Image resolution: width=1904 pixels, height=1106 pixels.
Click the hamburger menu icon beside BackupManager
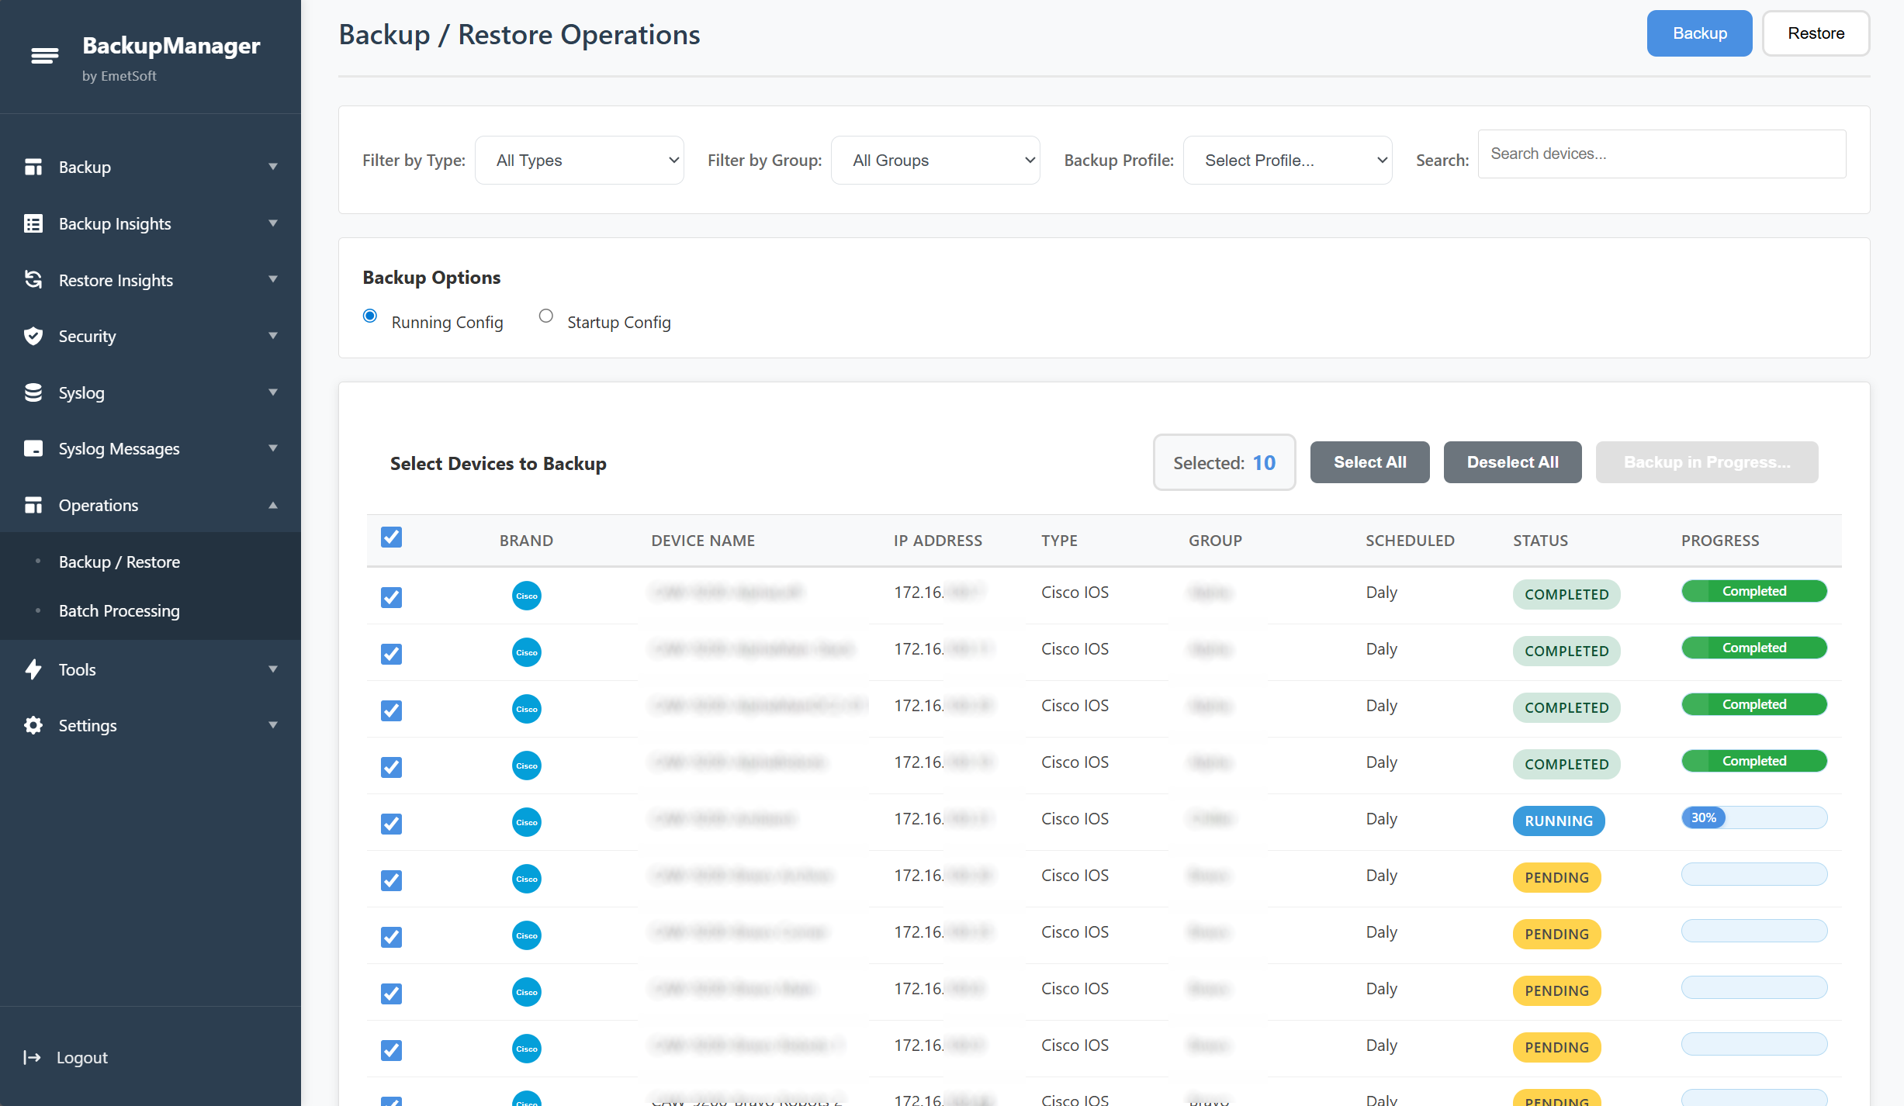click(44, 56)
